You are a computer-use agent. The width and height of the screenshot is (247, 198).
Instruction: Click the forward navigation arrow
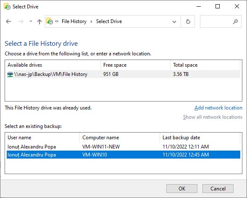(21, 21)
